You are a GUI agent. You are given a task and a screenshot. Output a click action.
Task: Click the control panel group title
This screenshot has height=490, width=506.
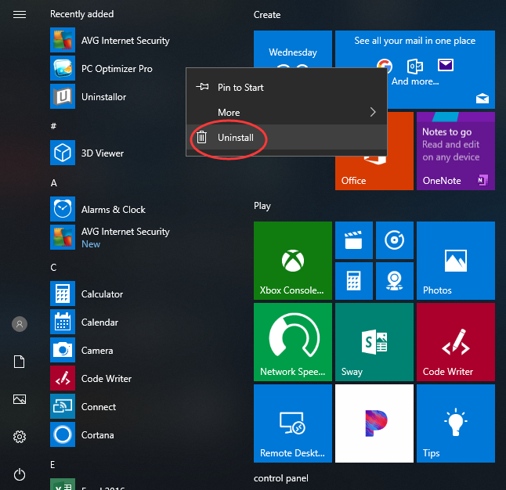pos(280,478)
